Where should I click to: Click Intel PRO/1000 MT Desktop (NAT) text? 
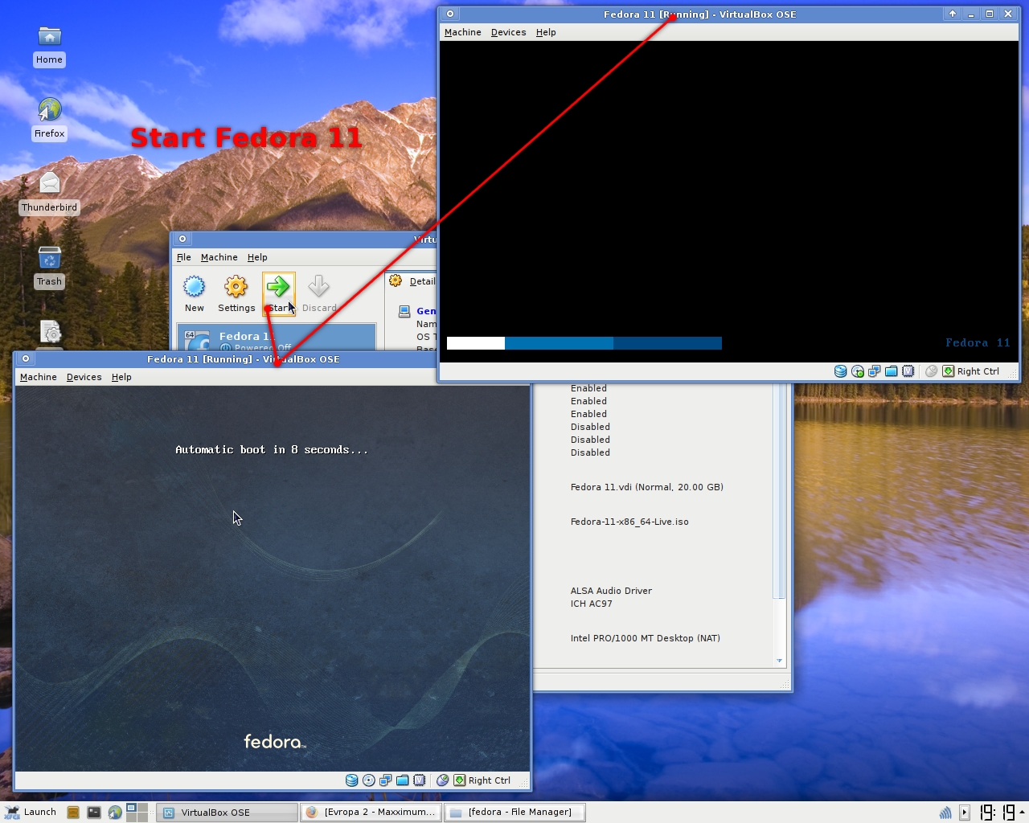tap(646, 638)
